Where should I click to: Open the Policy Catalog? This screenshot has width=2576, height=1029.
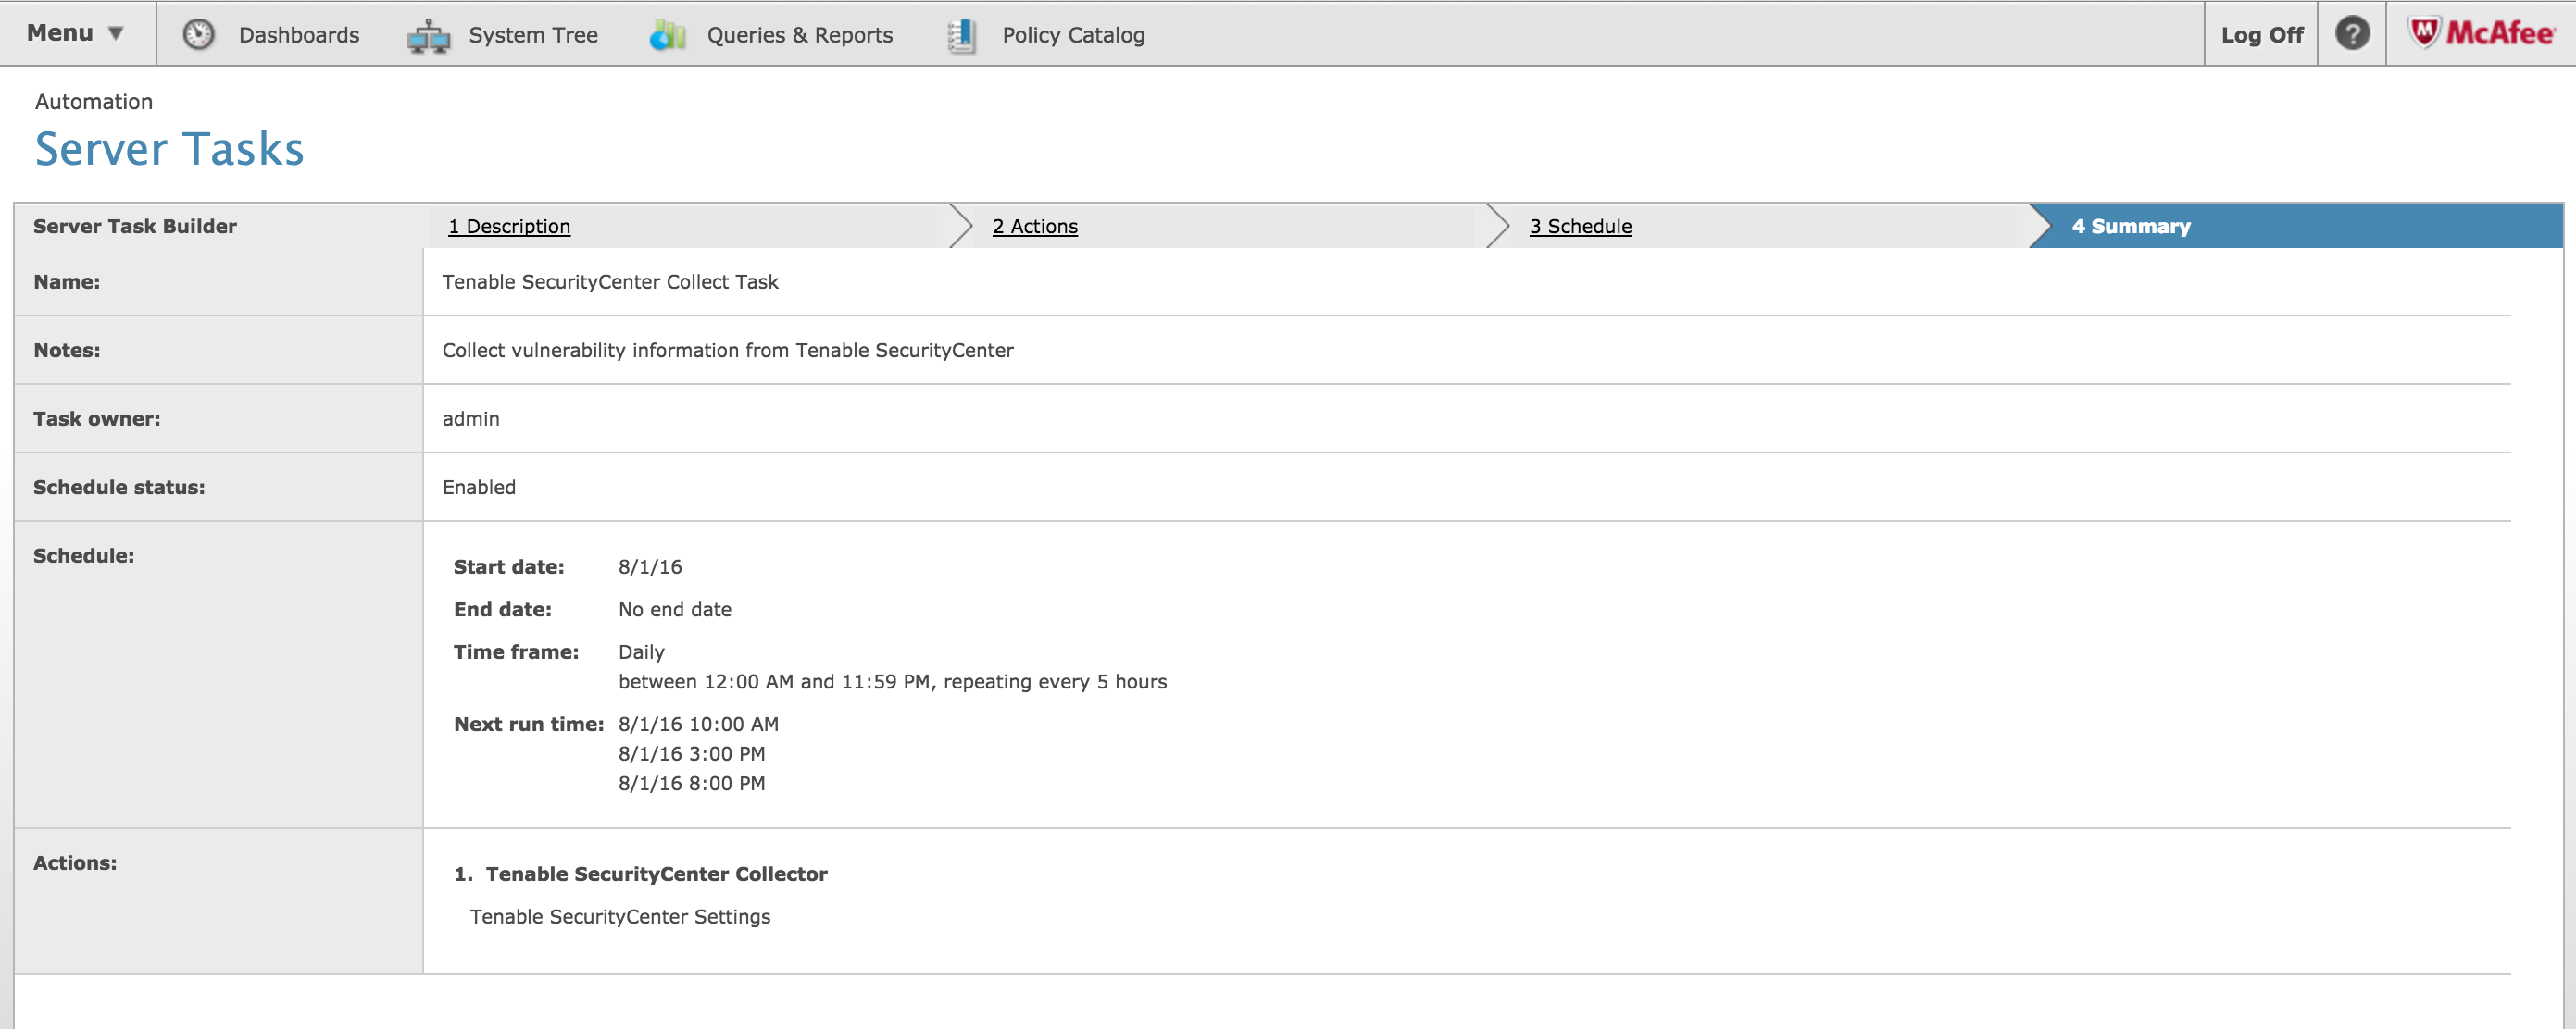click(1072, 33)
